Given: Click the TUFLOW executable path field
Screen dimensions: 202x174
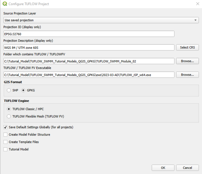Looking at the screenshot, I should tap(89, 75).
